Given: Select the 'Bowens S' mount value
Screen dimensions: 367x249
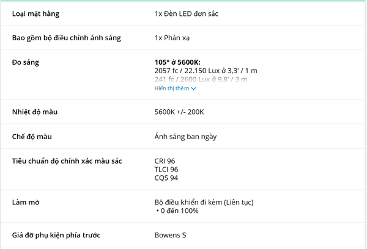Looking at the screenshot, I should point(171,235).
